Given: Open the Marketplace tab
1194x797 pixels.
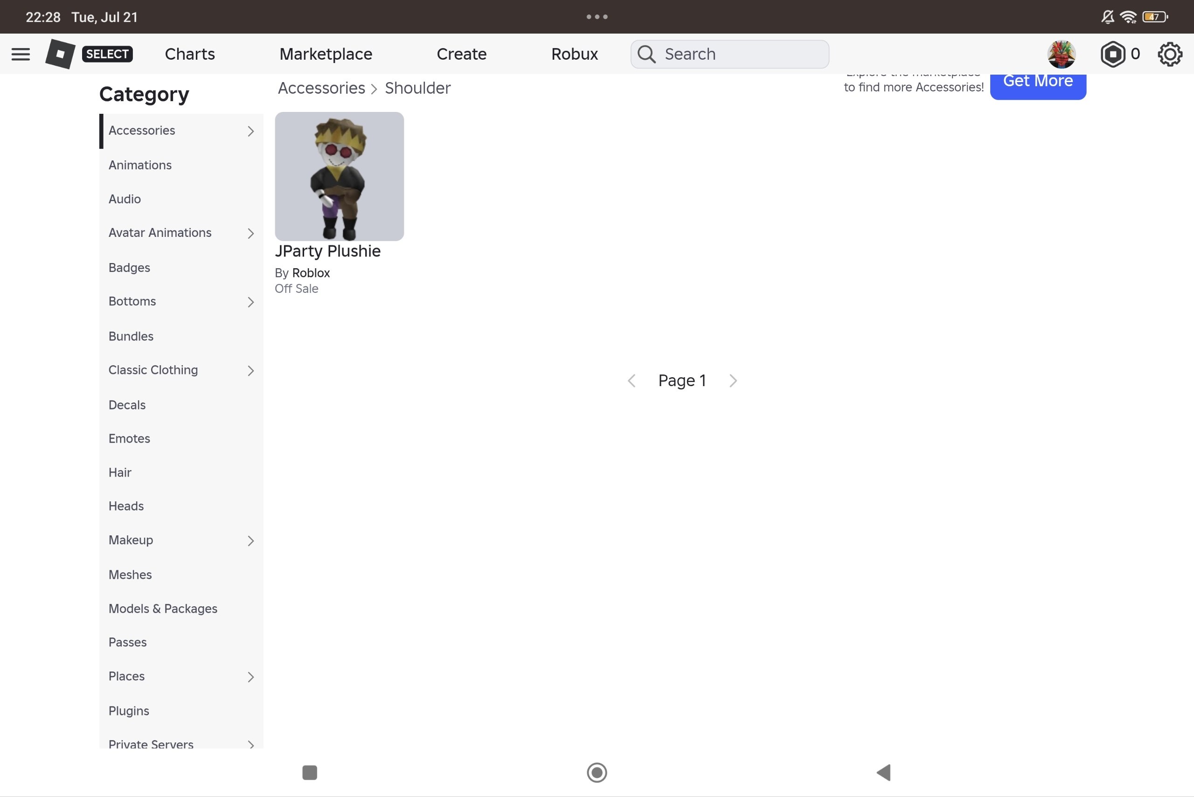Looking at the screenshot, I should 326,54.
